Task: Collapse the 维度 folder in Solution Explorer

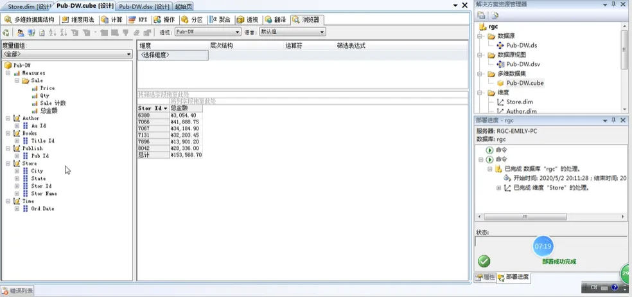Action: tap(480, 93)
